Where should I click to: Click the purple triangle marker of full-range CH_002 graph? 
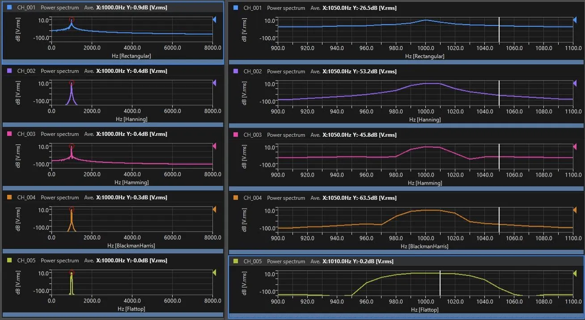coord(214,83)
